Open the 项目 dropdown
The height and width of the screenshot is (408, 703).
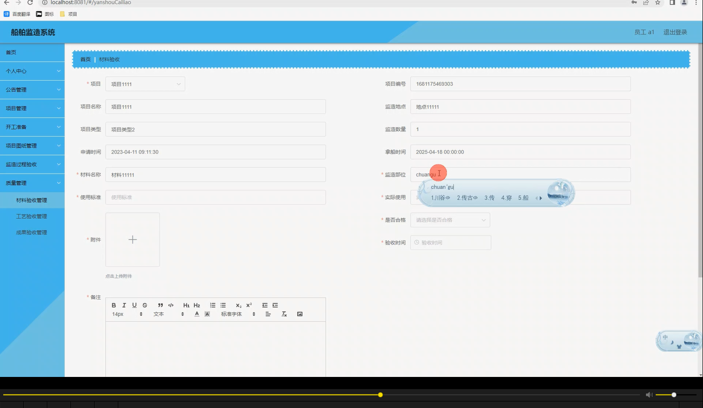145,84
